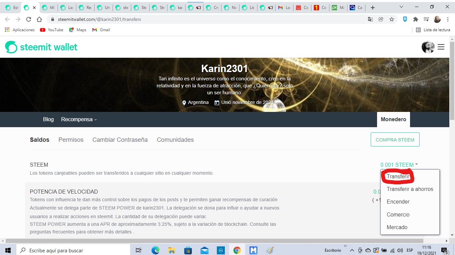The height and width of the screenshot is (255, 455).
Task: Switch to the Gmail browser tab
Action: point(284,8)
